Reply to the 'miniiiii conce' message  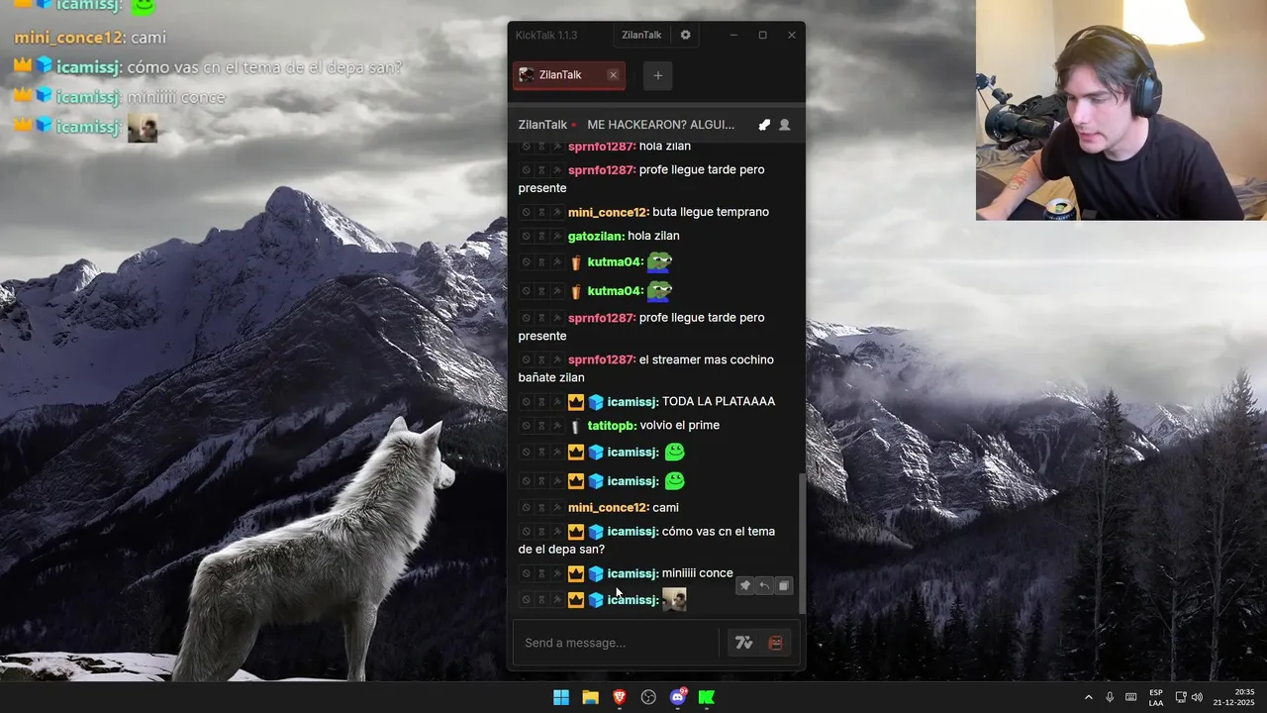pos(764,586)
